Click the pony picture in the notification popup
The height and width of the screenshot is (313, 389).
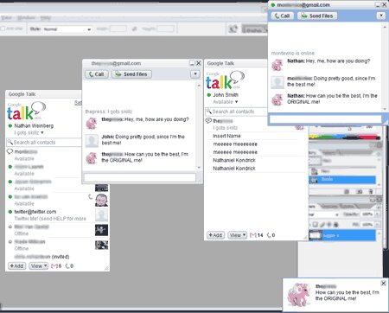pyautogui.click(x=298, y=295)
